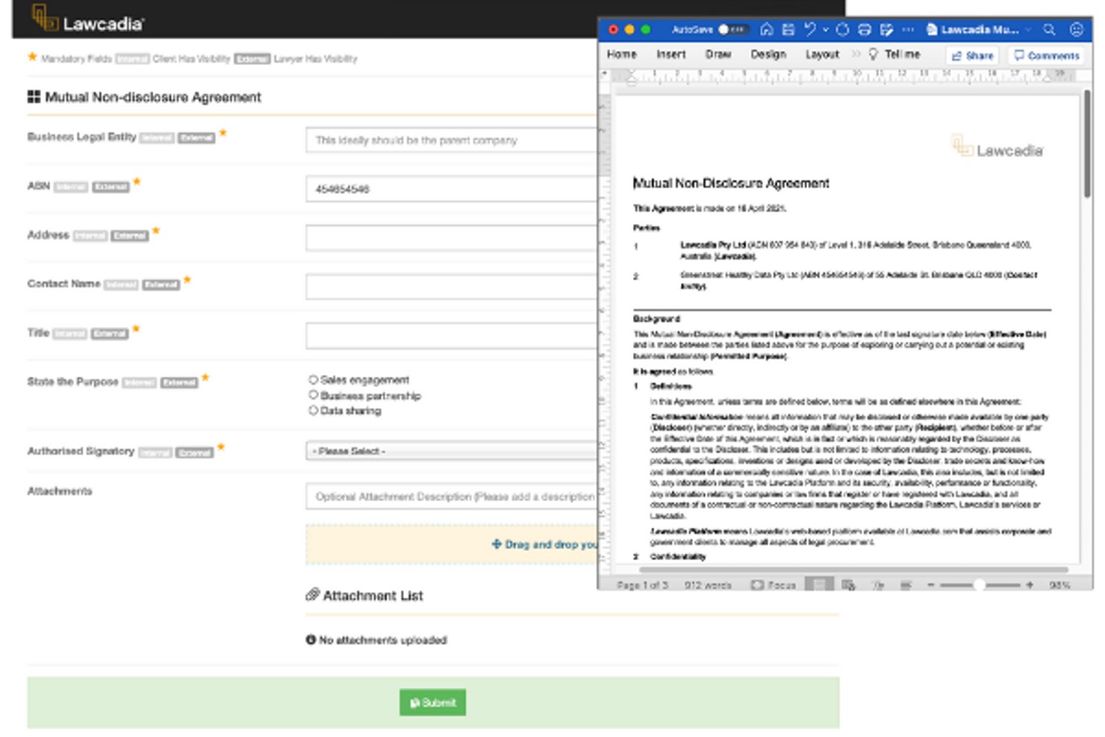Viewport: 1105px width, 737px height.
Task: Toggle the AutoSave switch
Action: click(x=731, y=29)
